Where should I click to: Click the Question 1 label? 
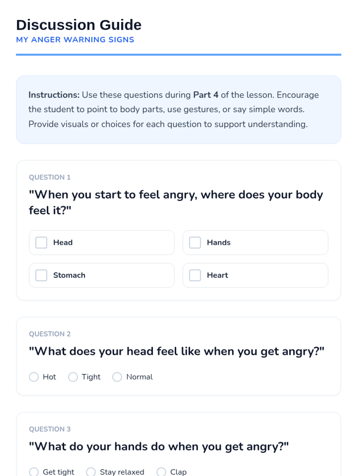coord(50,177)
